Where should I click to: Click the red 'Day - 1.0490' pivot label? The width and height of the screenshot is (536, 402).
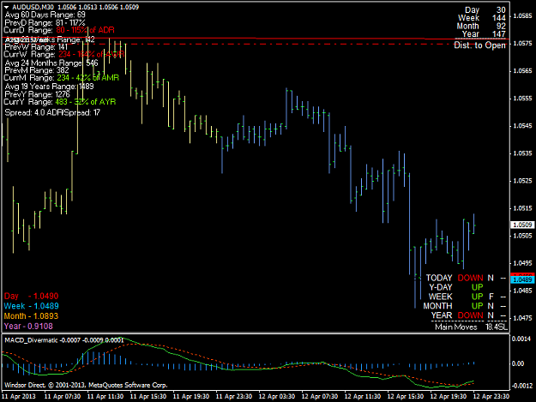click(x=31, y=296)
